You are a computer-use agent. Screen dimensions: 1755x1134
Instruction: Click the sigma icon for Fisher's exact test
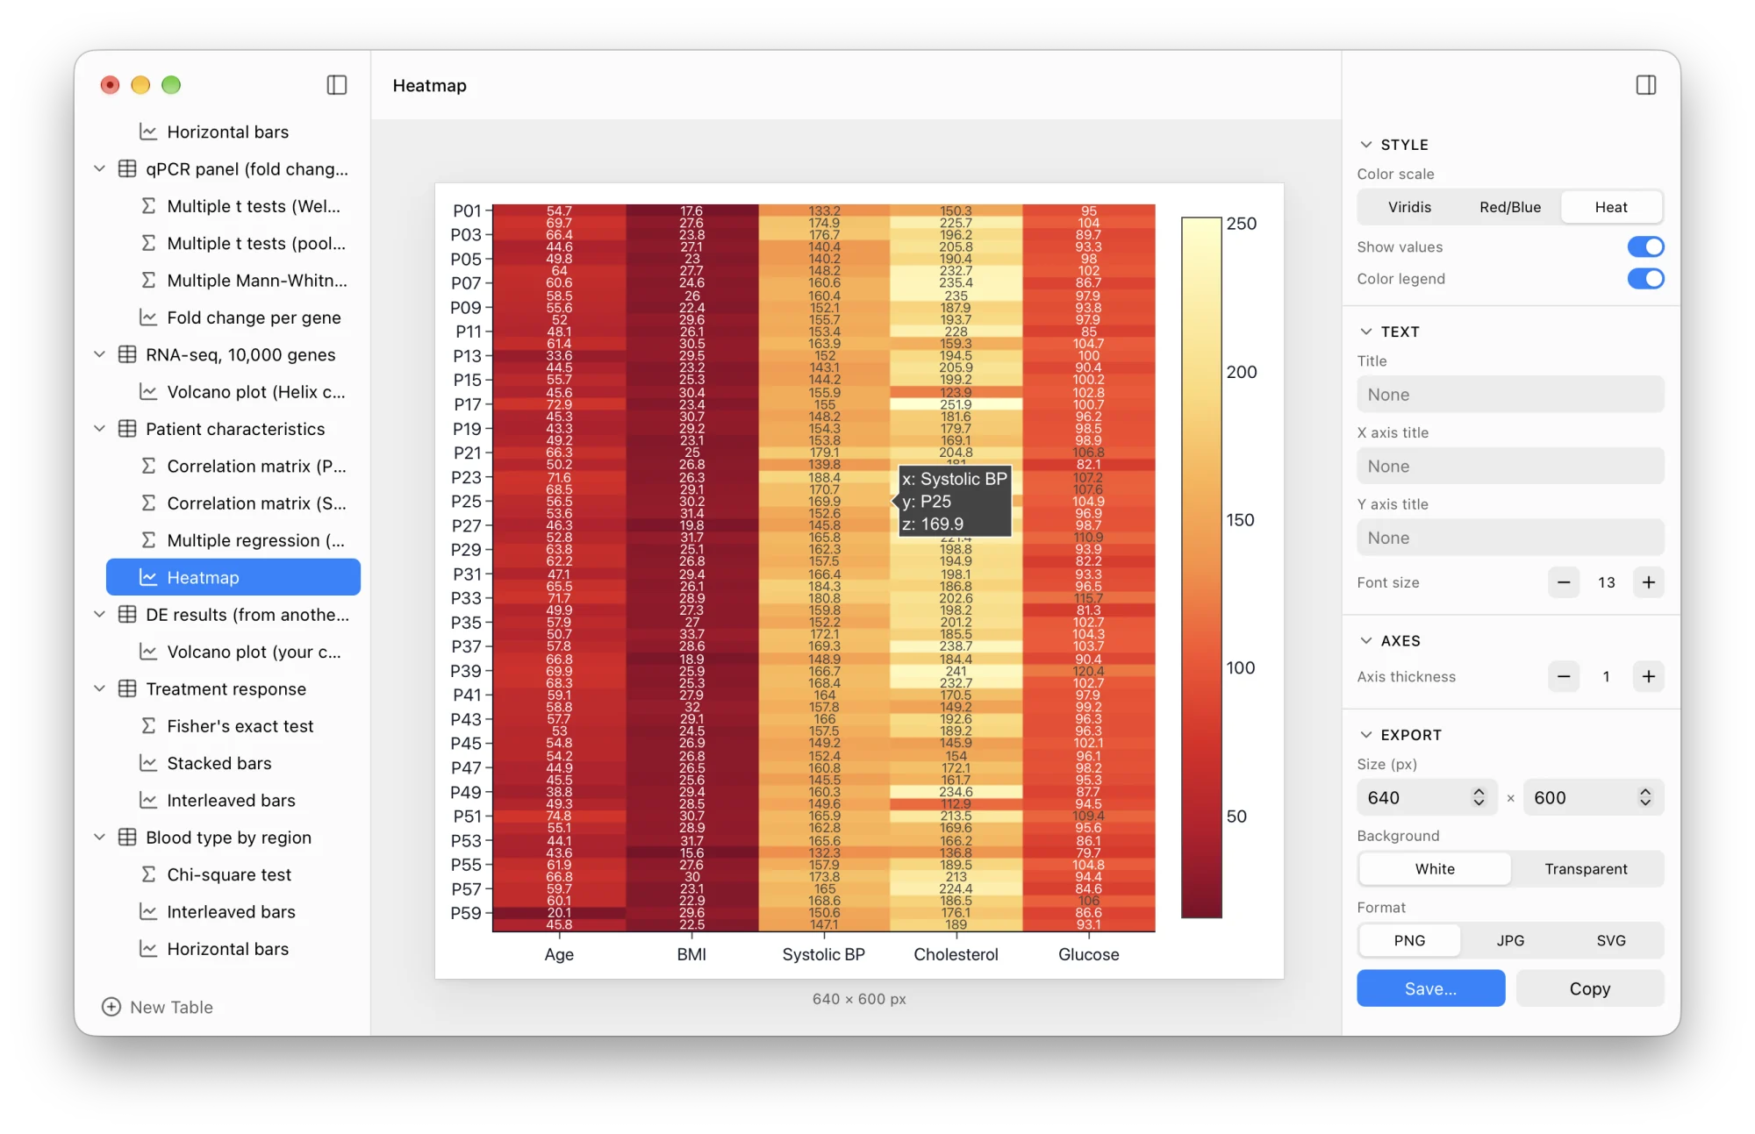point(148,726)
